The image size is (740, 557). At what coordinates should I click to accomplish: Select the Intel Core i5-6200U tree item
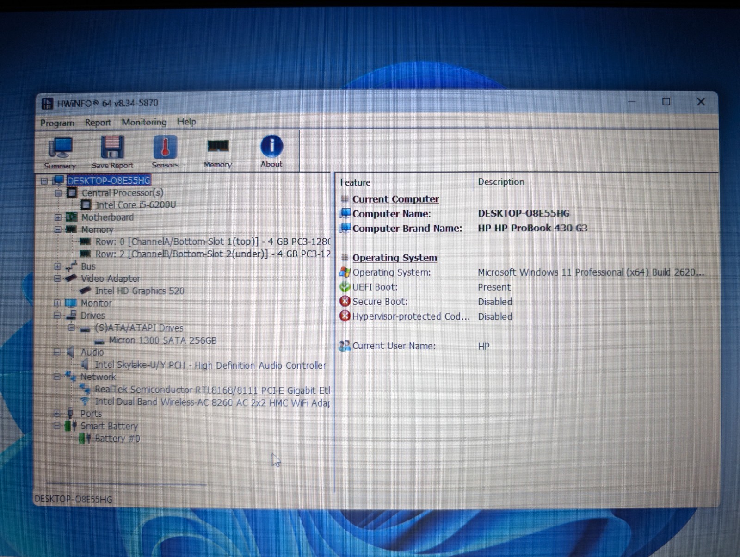coord(136,204)
